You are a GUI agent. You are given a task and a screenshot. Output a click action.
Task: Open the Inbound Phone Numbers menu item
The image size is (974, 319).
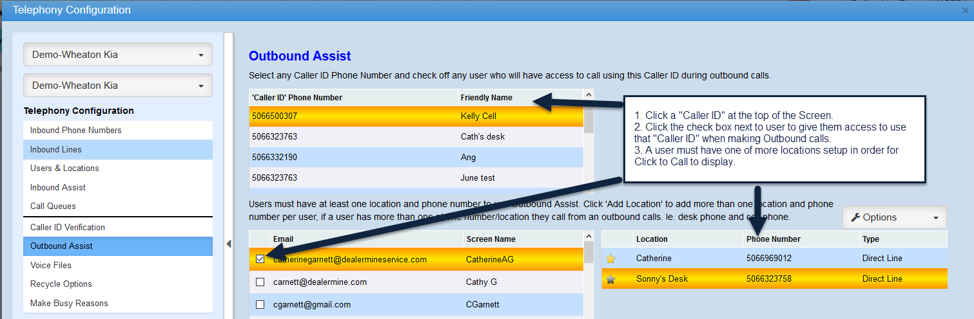coord(76,131)
